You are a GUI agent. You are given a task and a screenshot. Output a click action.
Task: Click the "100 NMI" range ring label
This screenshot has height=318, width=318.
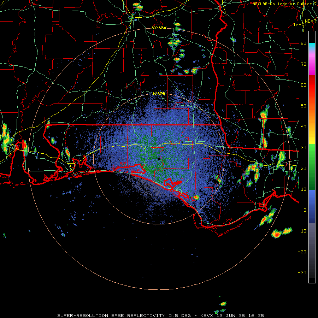(x=159, y=28)
